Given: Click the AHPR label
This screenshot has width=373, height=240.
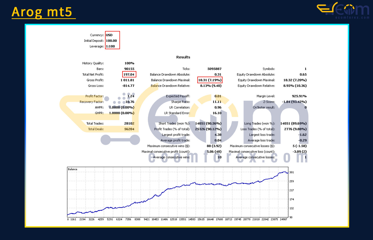Looking at the screenshot, I should pos(99,107).
